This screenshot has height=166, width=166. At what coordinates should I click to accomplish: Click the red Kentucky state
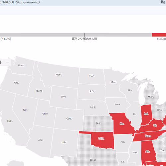(x=155, y=125)
